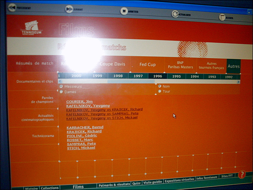Viewport: 253px width, 190px height.
Task: Select year 1998 in timeline
Action: tap(118, 76)
